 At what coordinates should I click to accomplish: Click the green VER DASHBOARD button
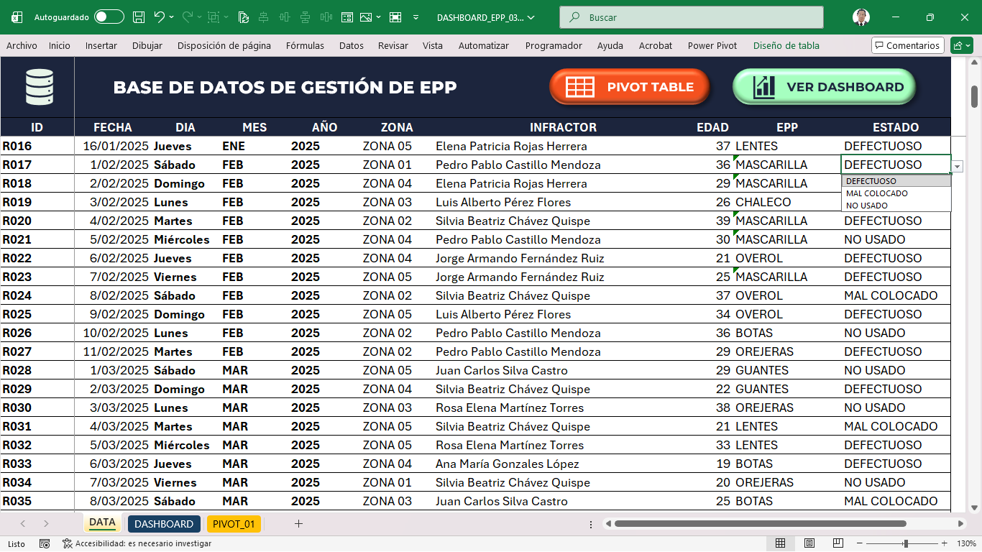(824, 87)
